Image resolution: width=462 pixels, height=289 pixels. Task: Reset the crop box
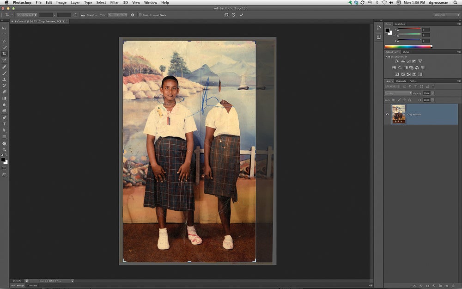(x=226, y=15)
